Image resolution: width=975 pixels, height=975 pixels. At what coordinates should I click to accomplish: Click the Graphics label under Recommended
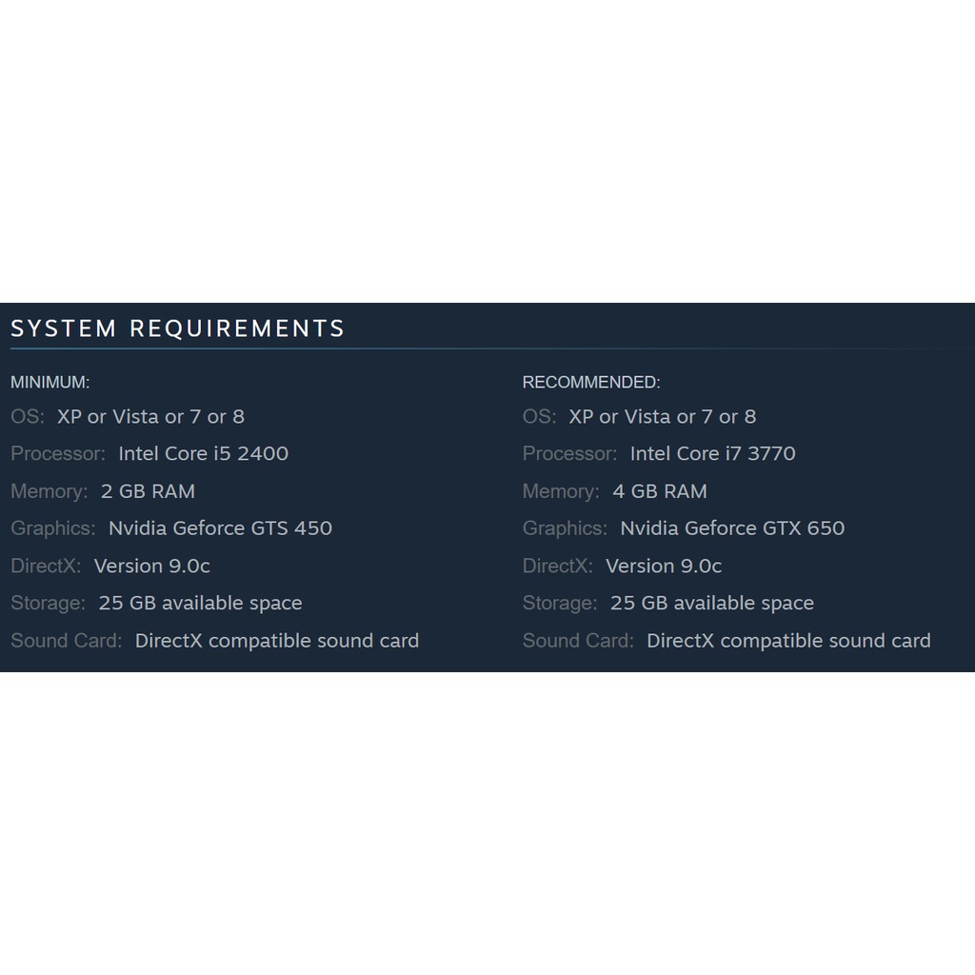click(x=564, y=528)
